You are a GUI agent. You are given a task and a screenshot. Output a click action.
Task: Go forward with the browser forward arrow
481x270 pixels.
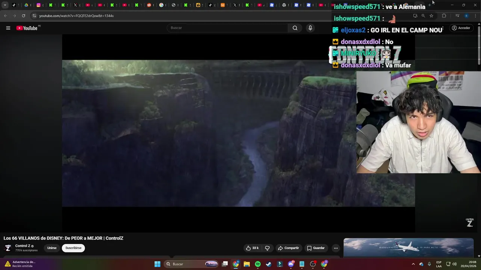coord(14,16)
